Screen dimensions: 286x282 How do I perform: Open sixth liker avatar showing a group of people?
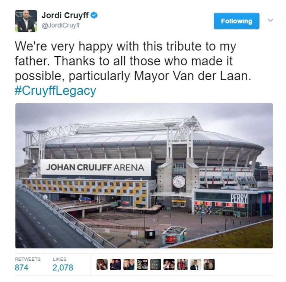pos(169,264)
